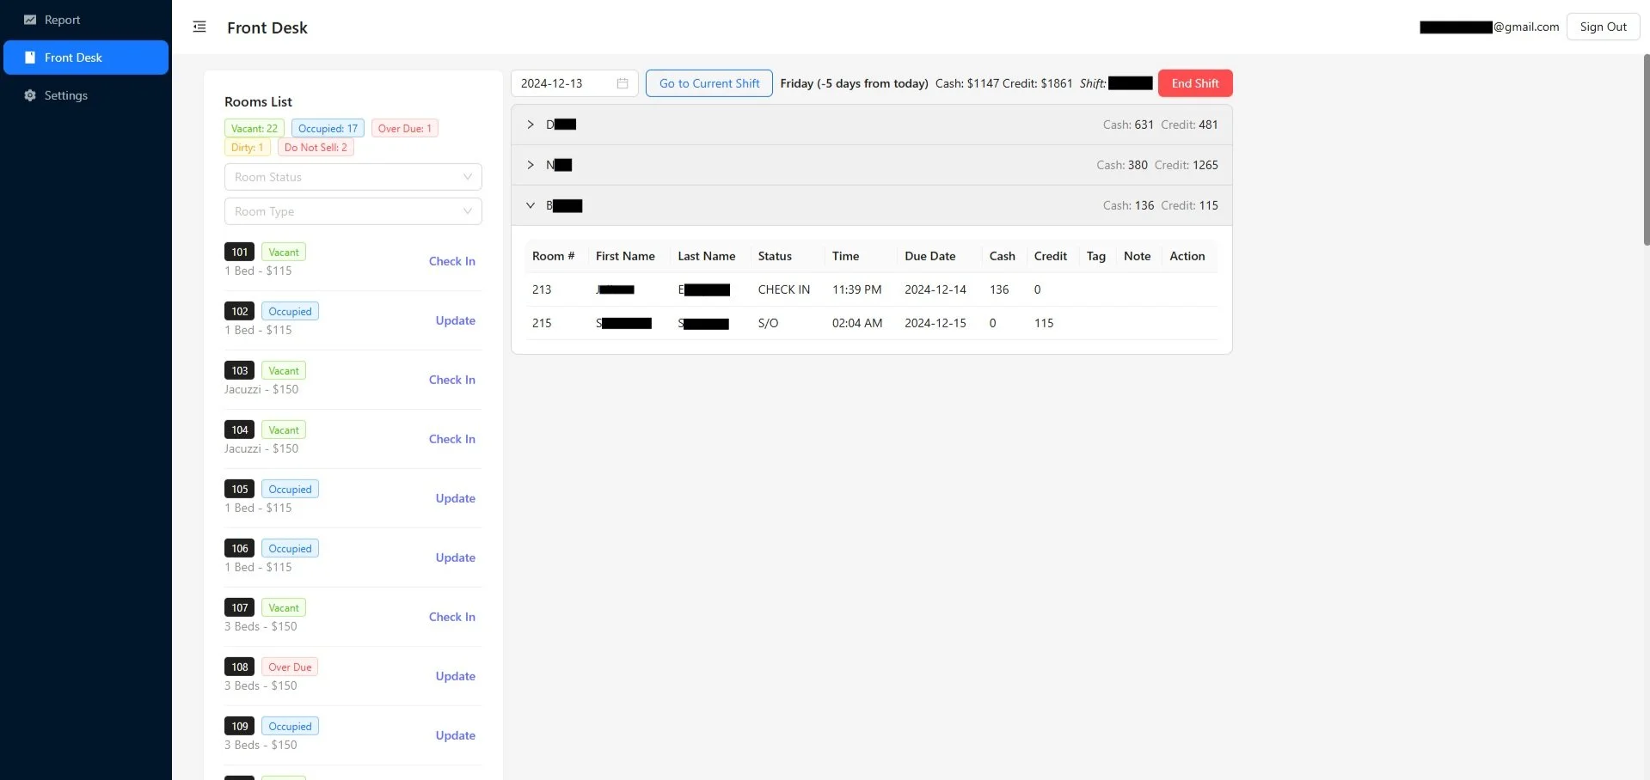Click the Report chart icon in sidebar
1650x780 pixels.
(x=30, y=20)
